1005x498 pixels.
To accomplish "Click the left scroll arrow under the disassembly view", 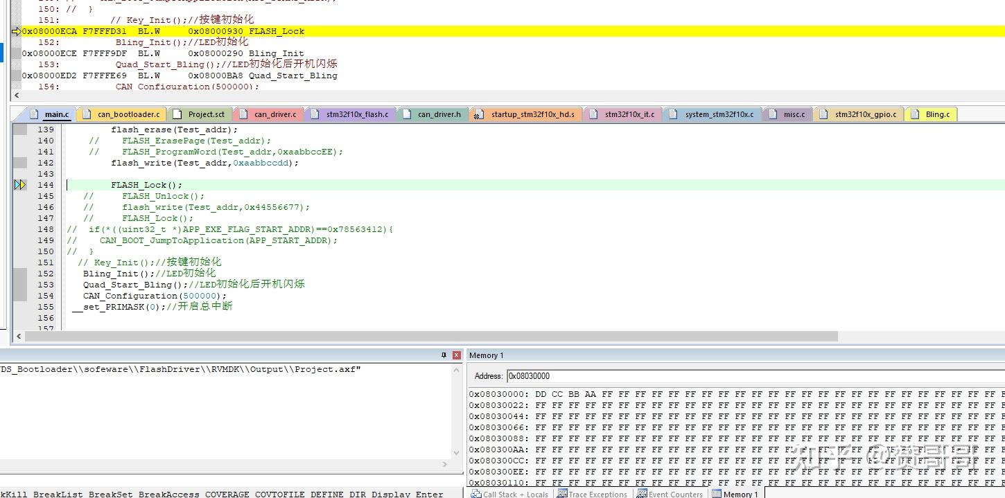I will 17,95.
